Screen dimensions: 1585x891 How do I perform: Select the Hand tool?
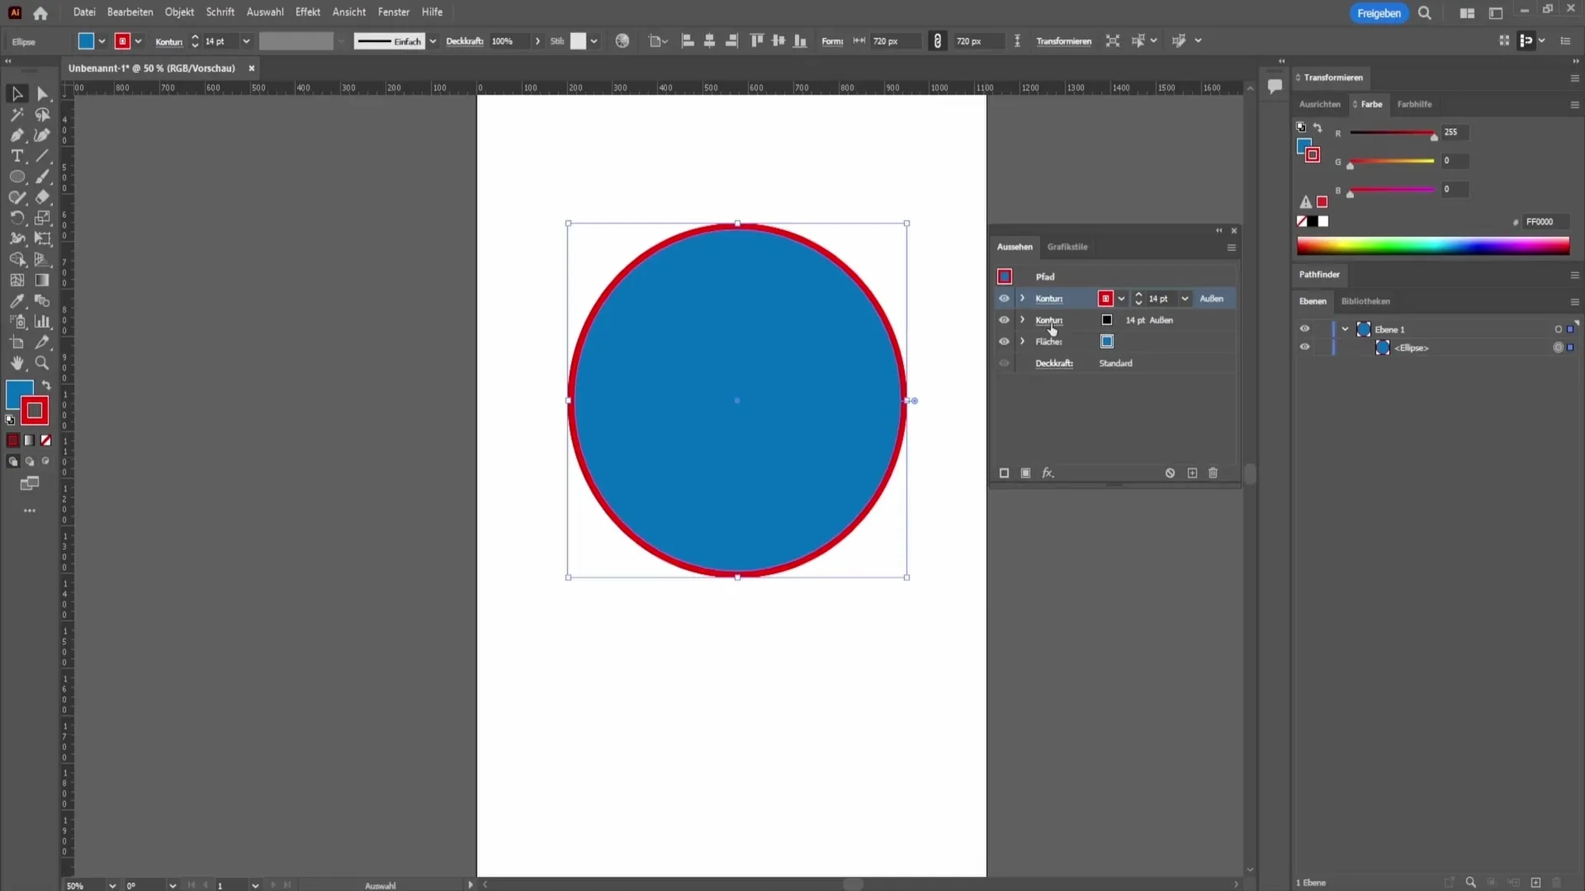click(x=17, y=363)
